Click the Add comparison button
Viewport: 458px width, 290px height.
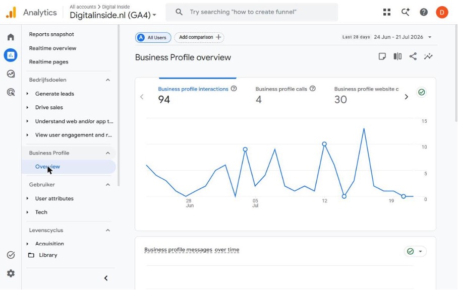coord(199,37)
